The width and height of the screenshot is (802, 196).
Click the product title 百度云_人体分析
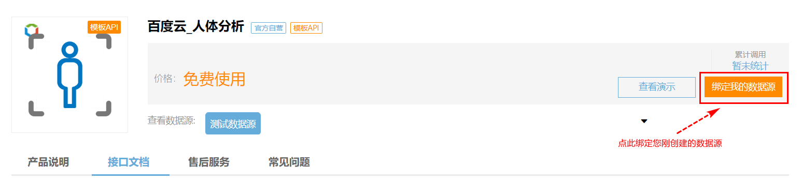tap(196, 27)
